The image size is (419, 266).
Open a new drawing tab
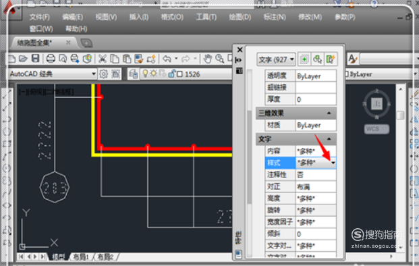[86, 43]
